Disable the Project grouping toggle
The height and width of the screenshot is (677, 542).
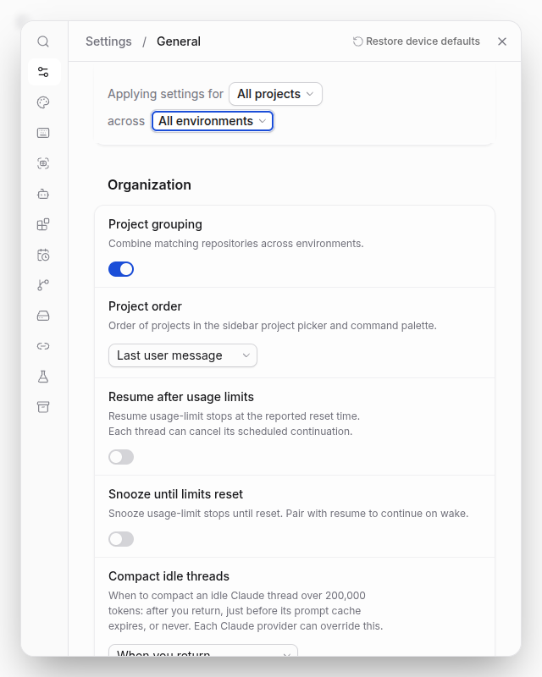click(121, 269)
